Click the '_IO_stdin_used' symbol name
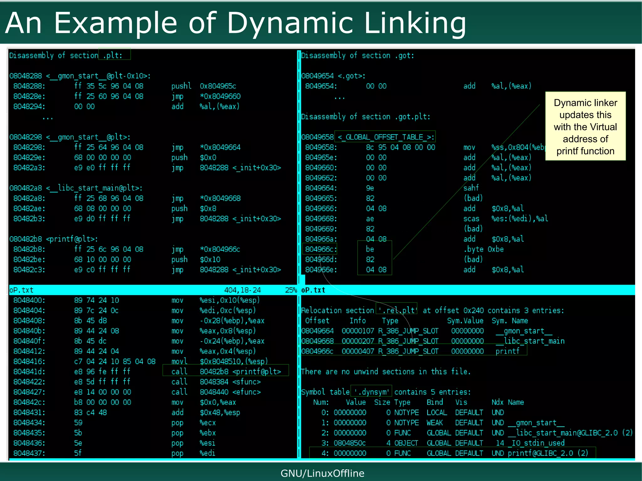Image resolution: width=642 pixels, height=481 pixels. [536, 443]
